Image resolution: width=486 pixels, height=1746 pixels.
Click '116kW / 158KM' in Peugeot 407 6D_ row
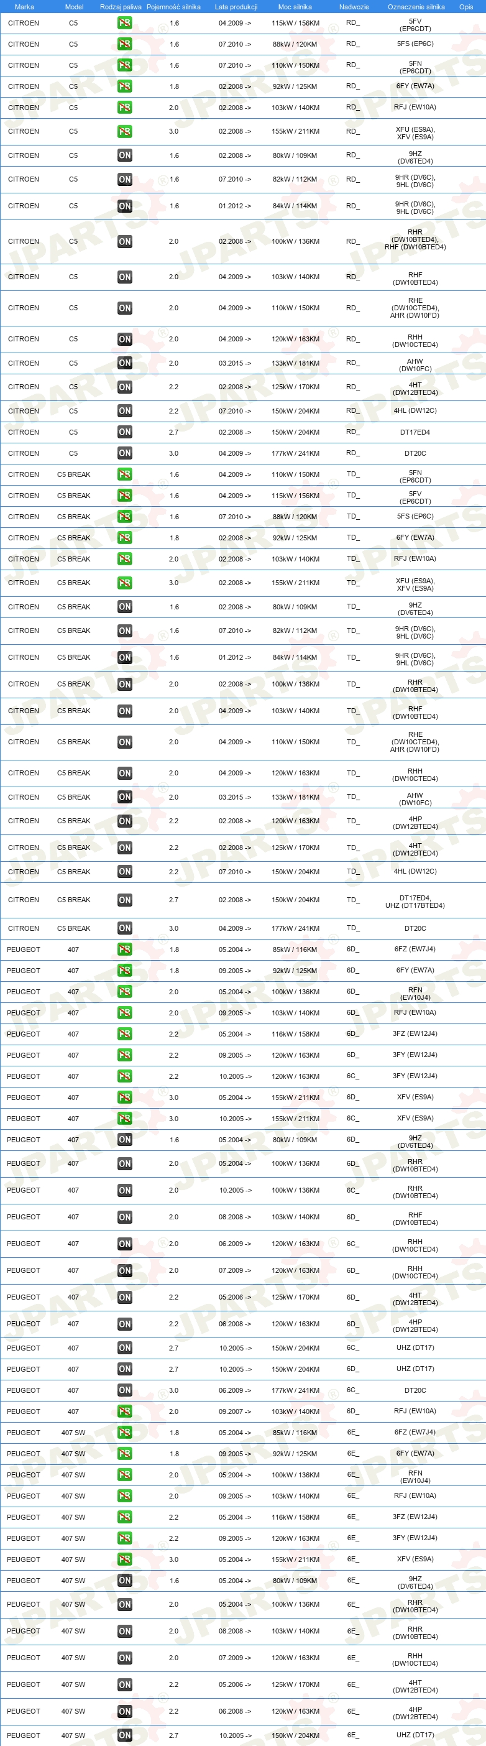point(296,1034)
